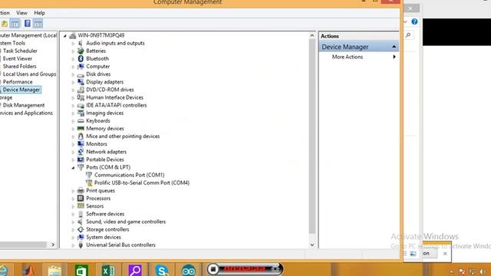Click the Communications Port (COM1) device icon
Screen dimensions: 491x276
click(89, 175)
